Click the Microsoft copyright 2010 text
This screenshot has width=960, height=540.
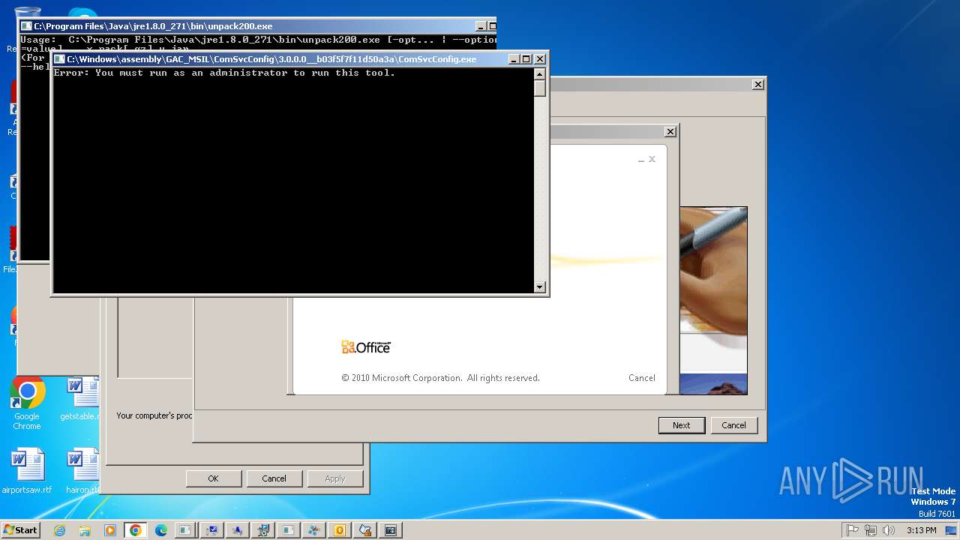tap(440, 378)
